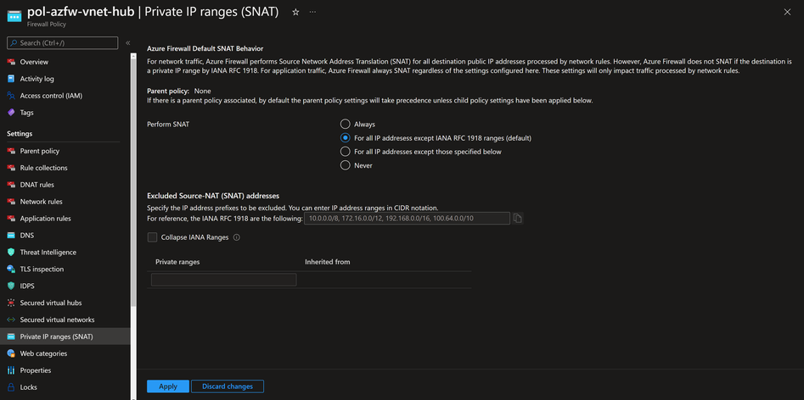Click the Application rules icon
This screenshot has width=804, height=400.
(11, 219)
